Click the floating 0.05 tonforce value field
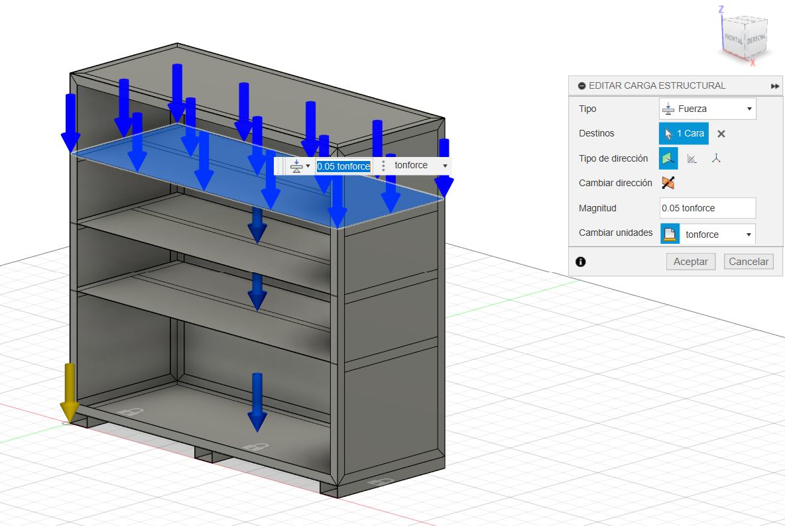785x526 pixels. [x=343, y=166]
